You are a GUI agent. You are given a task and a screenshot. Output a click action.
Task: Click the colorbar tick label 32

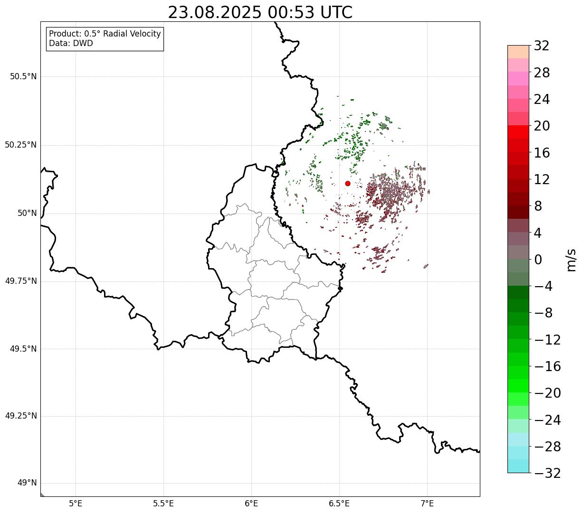[x=542, y=46]
